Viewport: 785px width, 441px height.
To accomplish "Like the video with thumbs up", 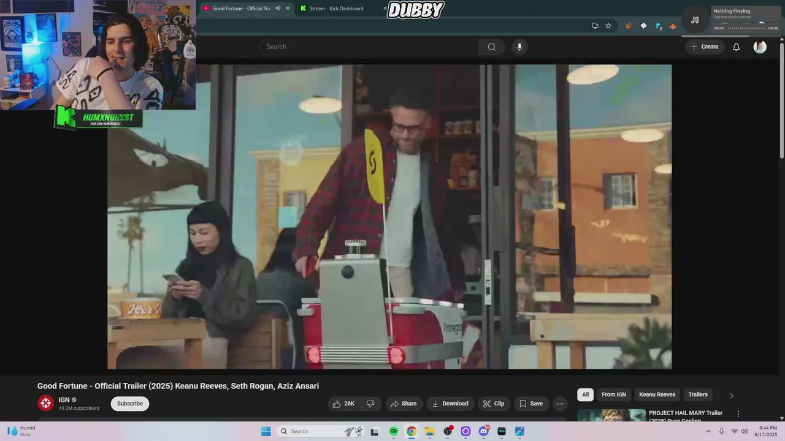I will tap(343, 404).
